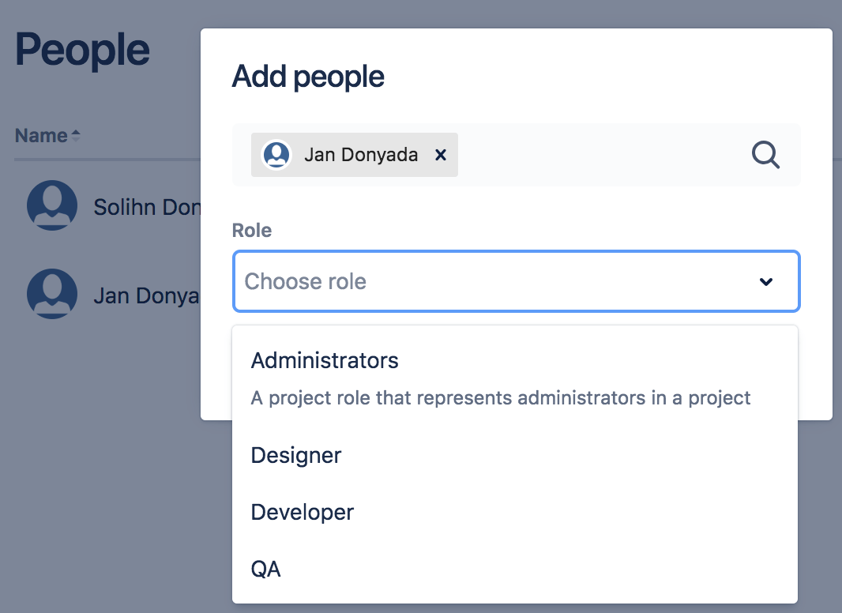Image resolution: width=842 pixels, height=613 pixels.
Task: Click Solihn's avatar in the People list
Action: [51, 205]
